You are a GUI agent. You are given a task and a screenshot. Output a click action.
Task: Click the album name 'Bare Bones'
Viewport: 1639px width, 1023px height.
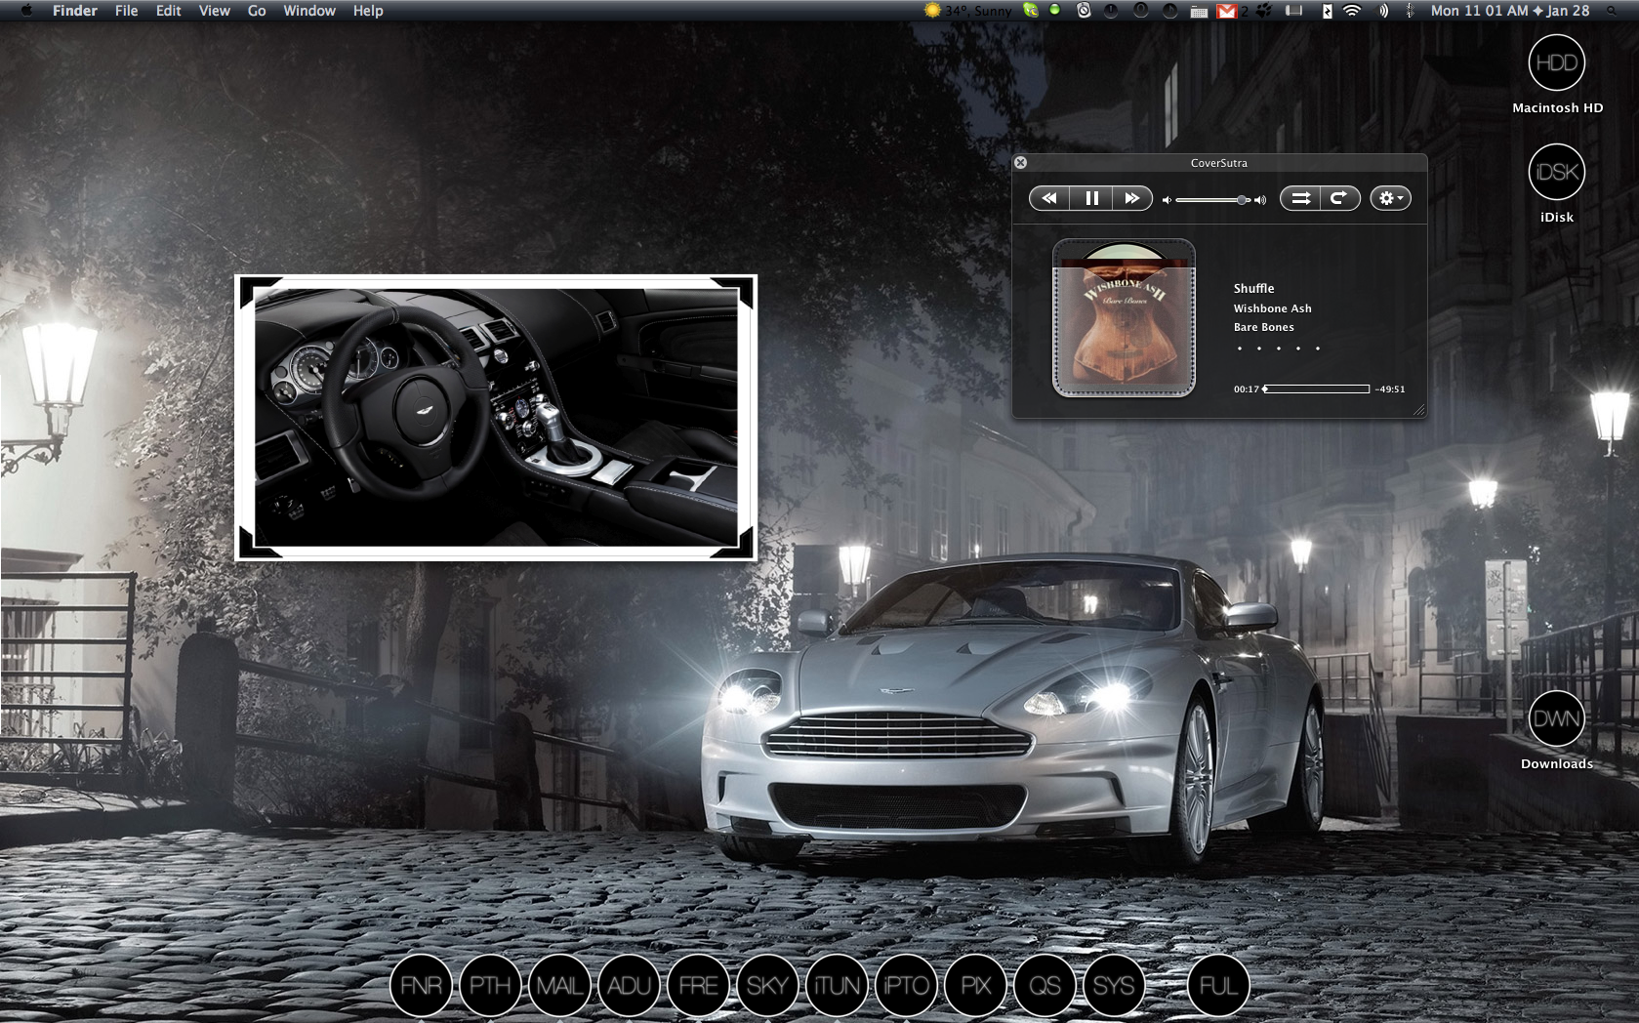1264,327
